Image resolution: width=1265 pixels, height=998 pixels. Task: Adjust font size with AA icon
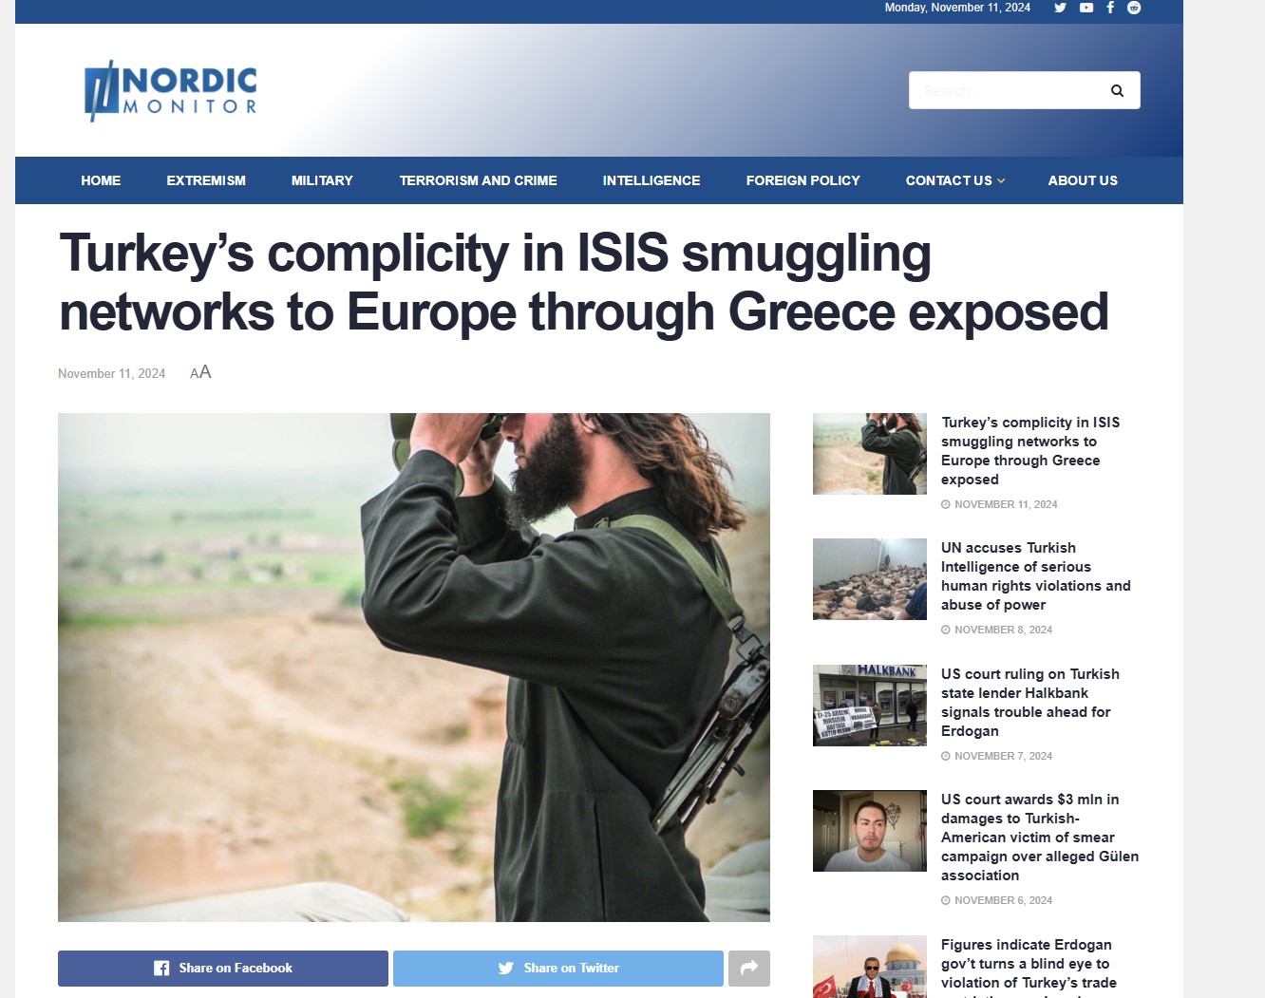[x=200, y=372]
